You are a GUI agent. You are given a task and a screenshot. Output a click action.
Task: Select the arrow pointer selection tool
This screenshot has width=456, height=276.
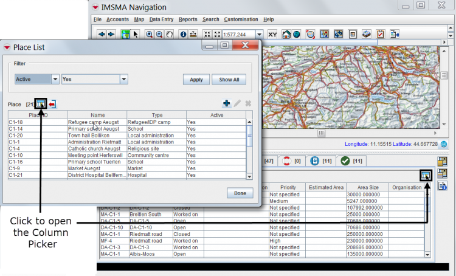point(136,34)
